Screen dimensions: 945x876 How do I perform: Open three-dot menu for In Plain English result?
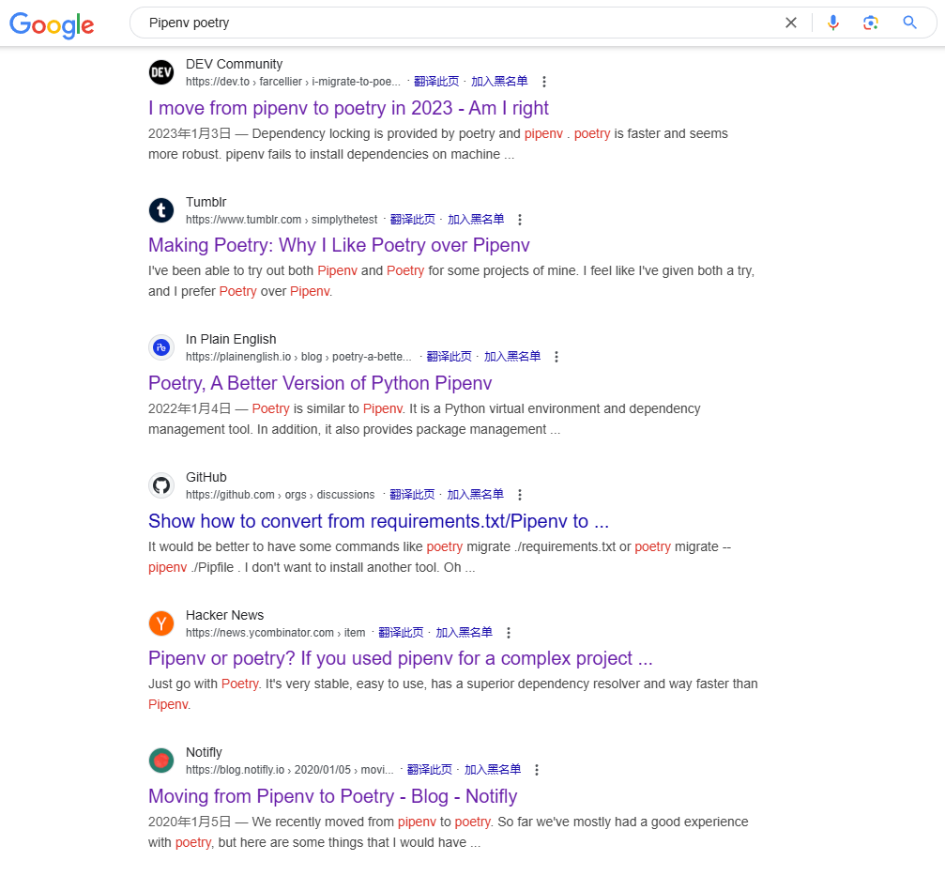556,357
